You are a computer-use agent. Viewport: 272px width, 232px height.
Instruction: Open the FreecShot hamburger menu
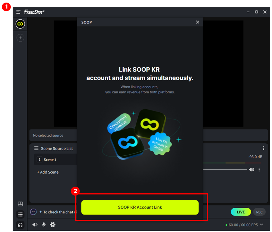pyautogui.click(x=18, y=12)
